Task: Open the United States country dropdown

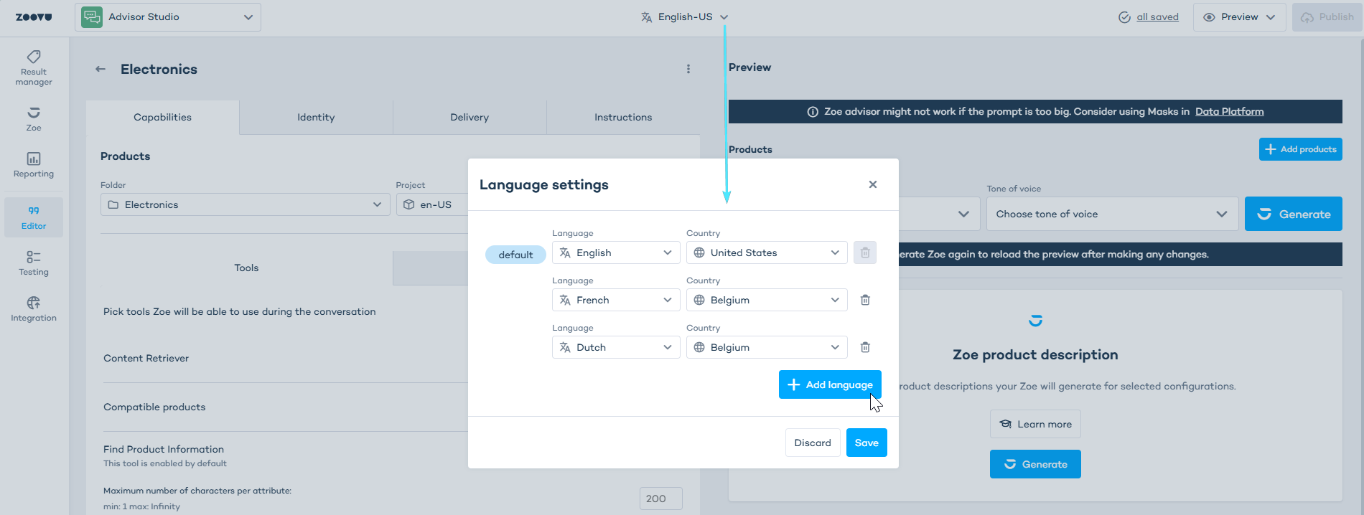Action: pos(767,252)
